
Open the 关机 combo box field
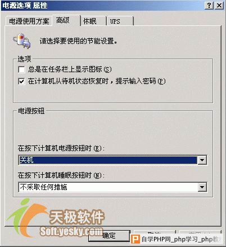click(112, 160)
